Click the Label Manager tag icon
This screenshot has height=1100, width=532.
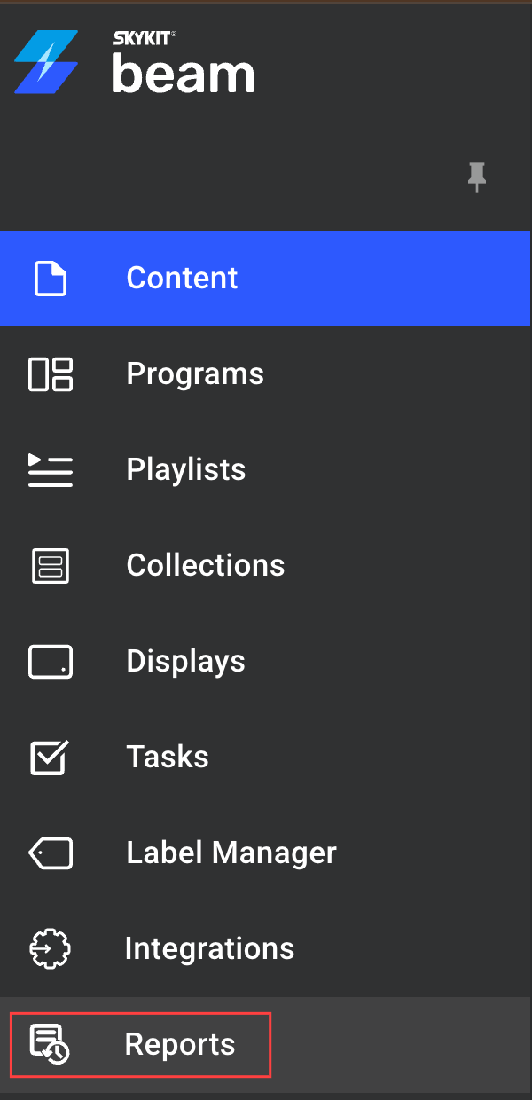point(51,853)
